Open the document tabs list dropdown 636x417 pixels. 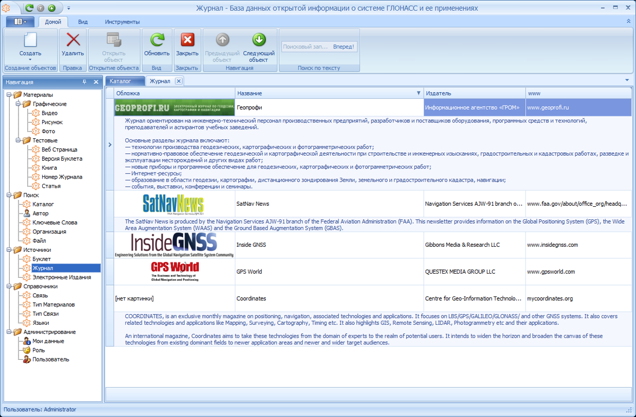[x=627, y=80]
